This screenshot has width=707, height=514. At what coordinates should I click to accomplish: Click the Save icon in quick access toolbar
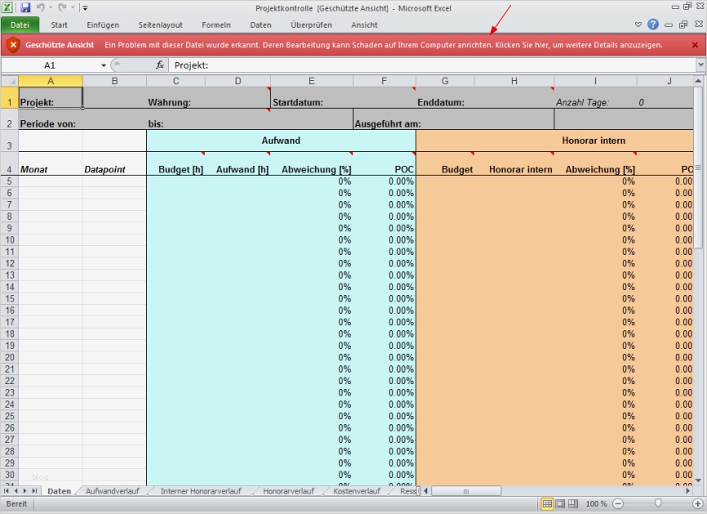click(x=25, y=7)
